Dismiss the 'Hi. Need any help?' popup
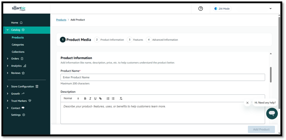286x140 pixels. click(x=247, y=103)
